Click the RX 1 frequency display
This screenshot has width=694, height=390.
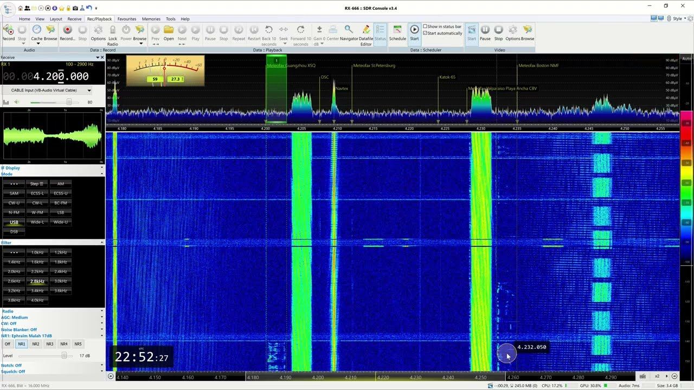tap(46, 76)
